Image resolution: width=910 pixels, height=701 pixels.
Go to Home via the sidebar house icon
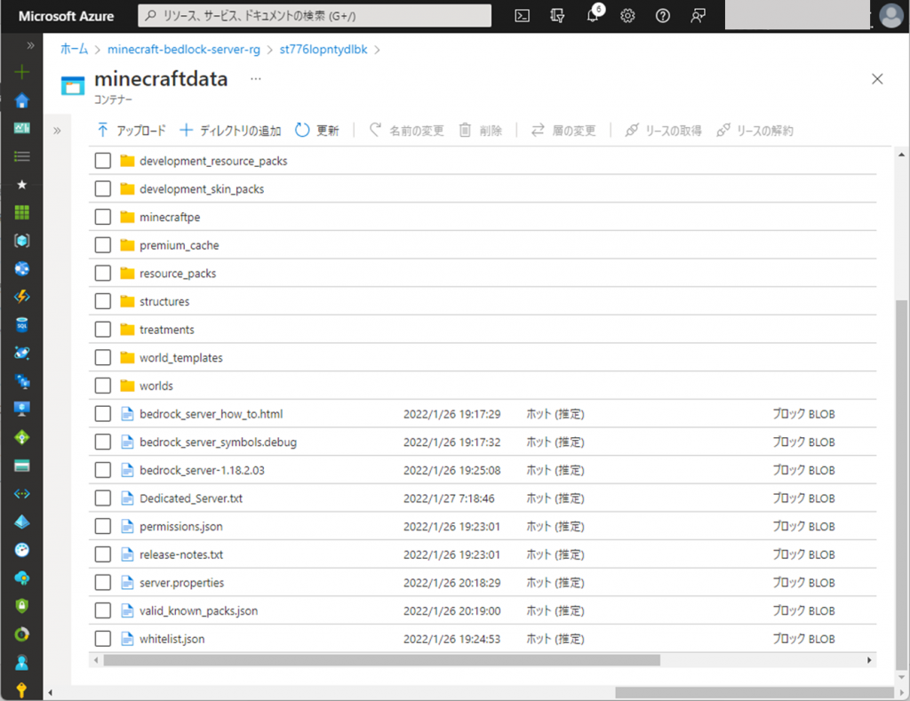(22, 100)
